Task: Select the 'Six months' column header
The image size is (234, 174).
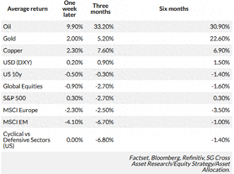Action: click(174, 9)
